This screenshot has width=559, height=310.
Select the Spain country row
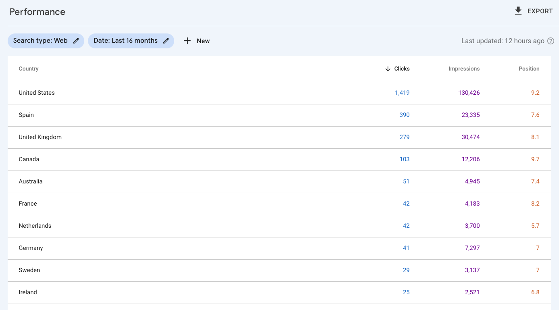[26, 115]
